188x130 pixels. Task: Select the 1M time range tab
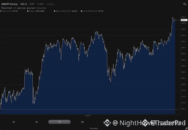pyautogui.click(x=59, y=122)
